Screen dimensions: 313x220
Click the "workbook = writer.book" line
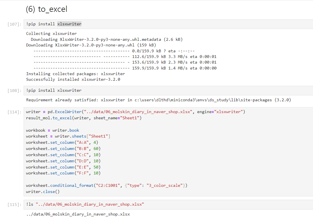click(x=53, y=130)
